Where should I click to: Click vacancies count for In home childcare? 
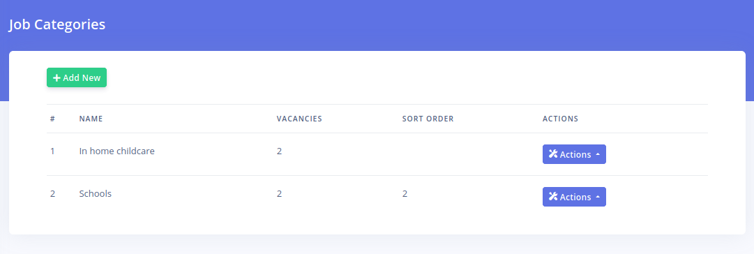tap(280, 151)
